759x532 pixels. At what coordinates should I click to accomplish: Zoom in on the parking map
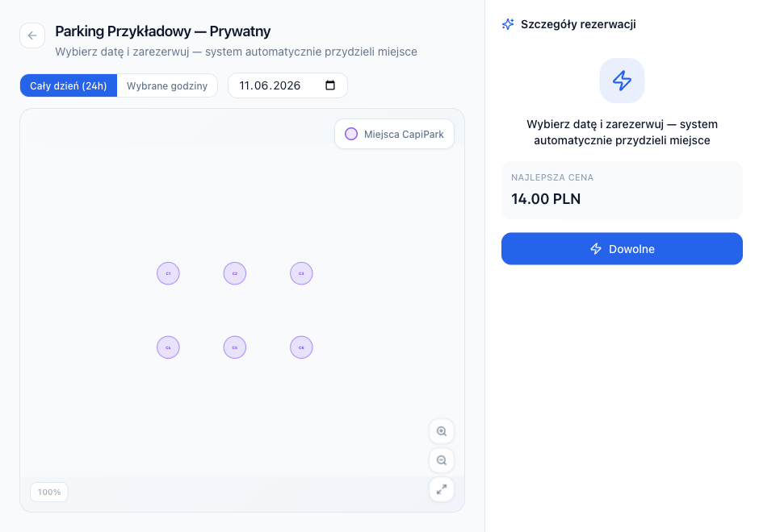(442, 431)
